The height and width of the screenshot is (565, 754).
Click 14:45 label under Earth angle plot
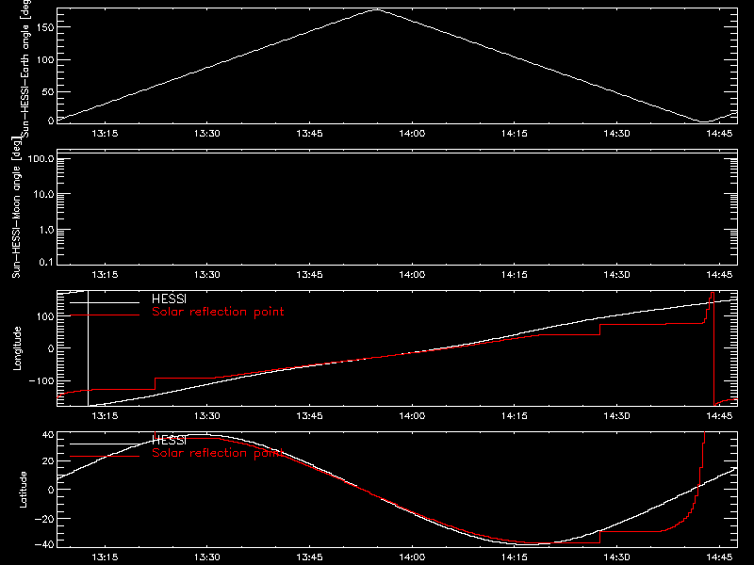pos(719,134)
